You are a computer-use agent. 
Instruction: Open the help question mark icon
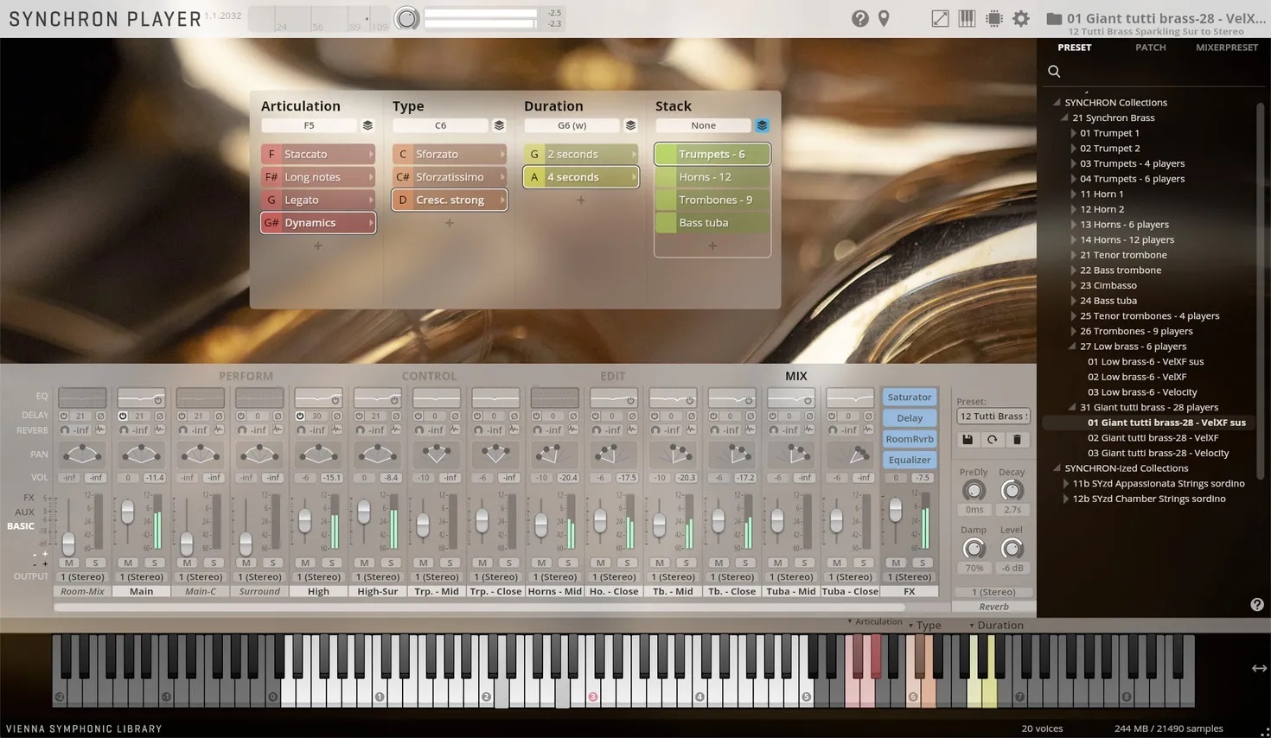coord(859,18)
